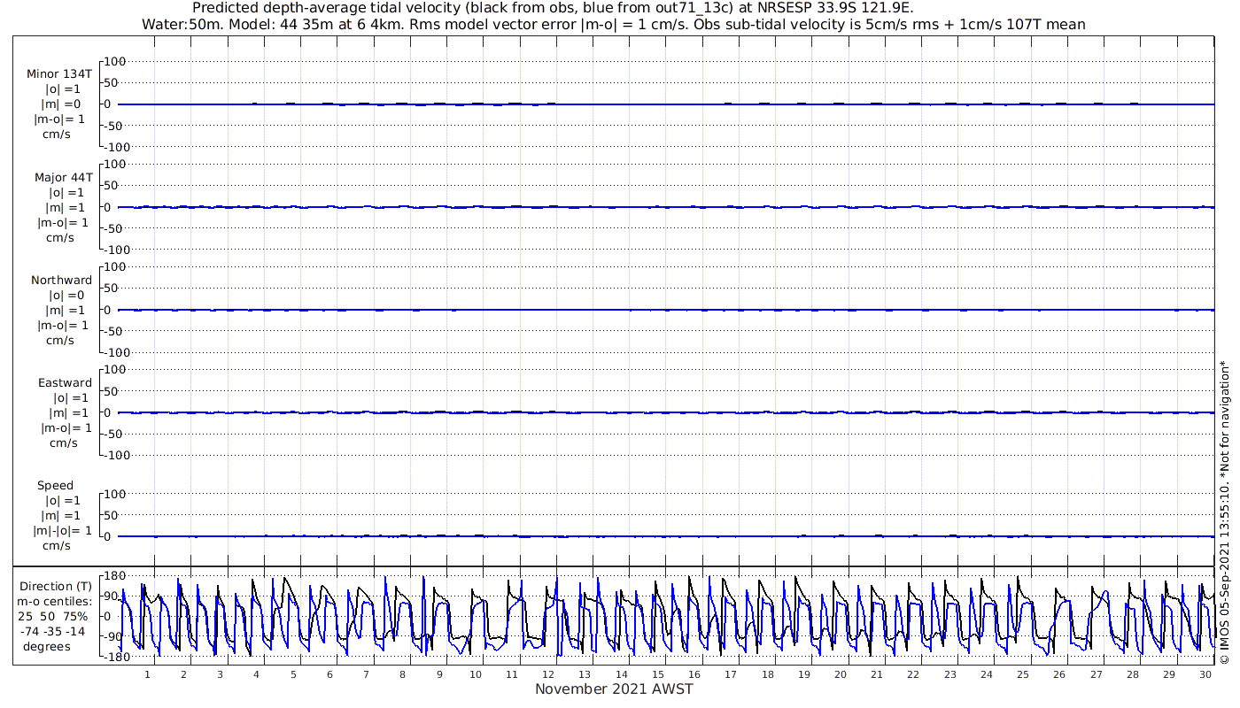Image resolution: width=1240 pixels, height=708 pixels.
Task: Click the 'Eastward' panel label
Action: 65,382
